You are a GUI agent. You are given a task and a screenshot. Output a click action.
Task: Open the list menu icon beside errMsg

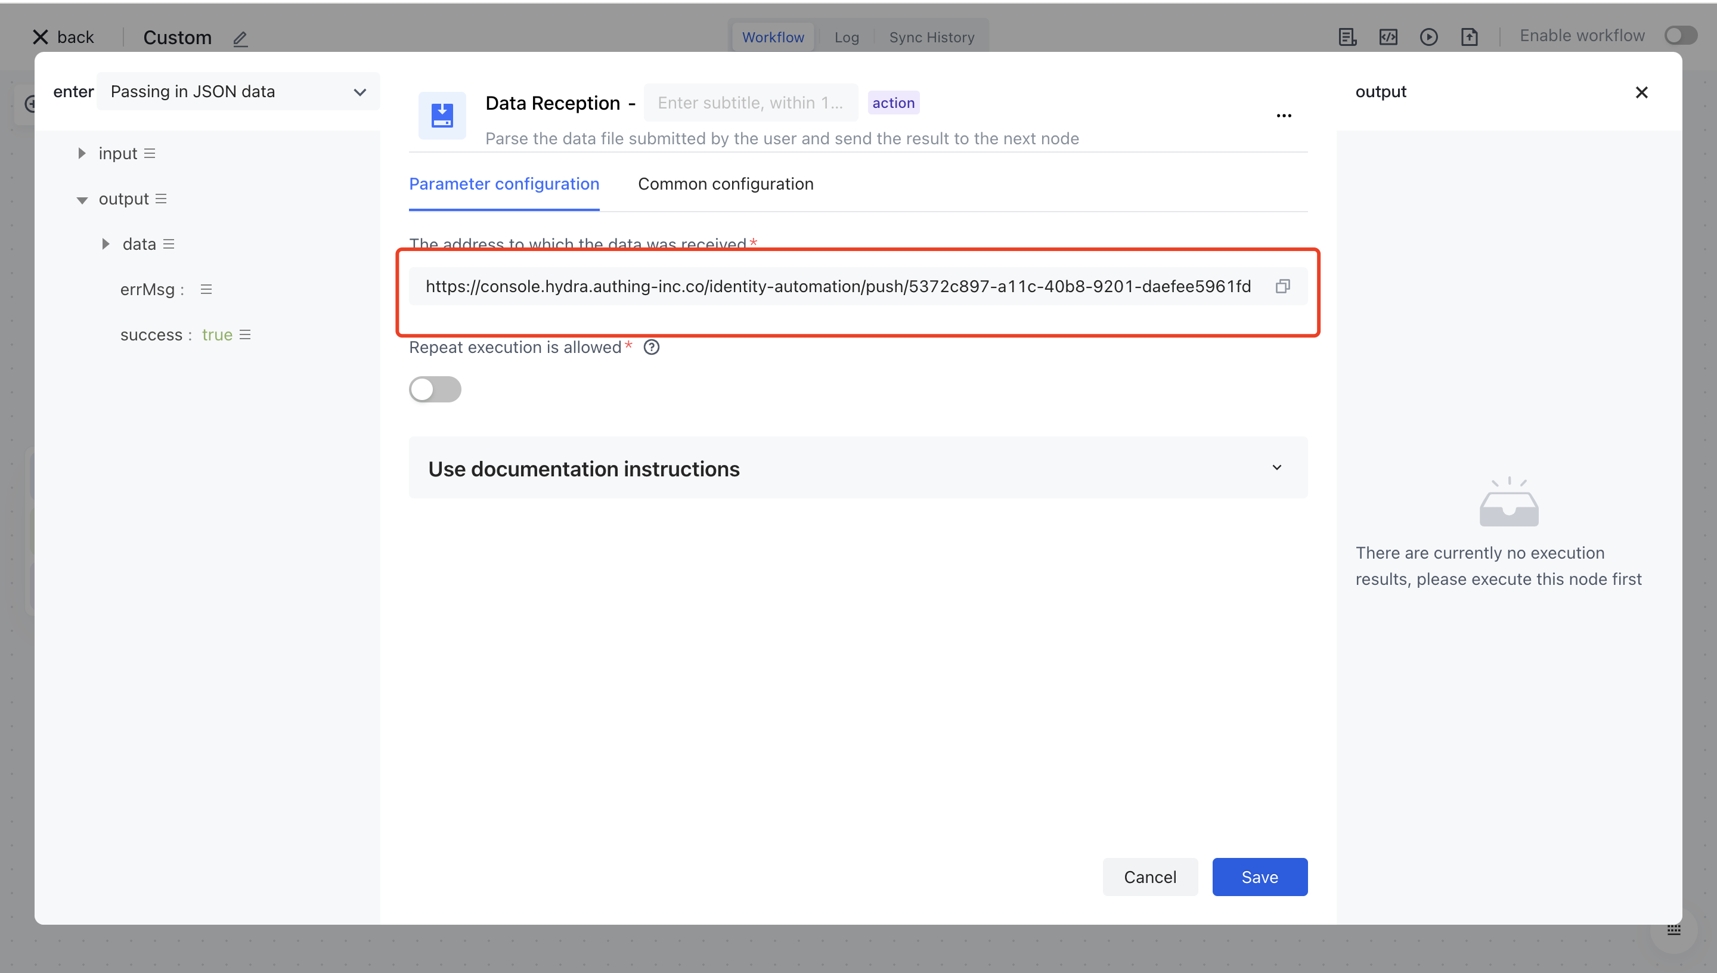(206, 289)
